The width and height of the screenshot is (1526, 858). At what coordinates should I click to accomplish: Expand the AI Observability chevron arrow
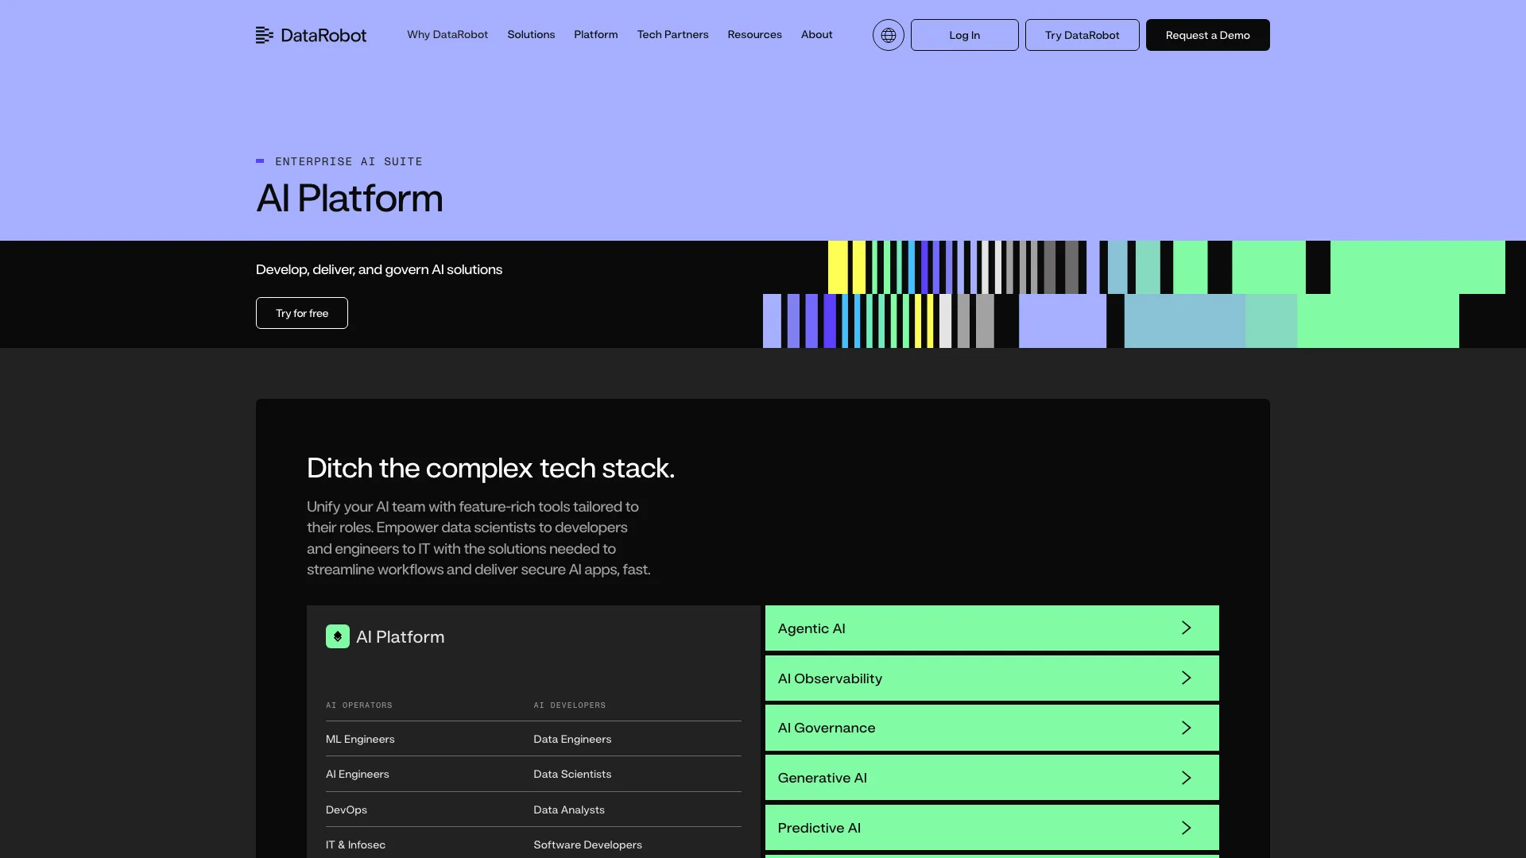[x=1186, y=678]
